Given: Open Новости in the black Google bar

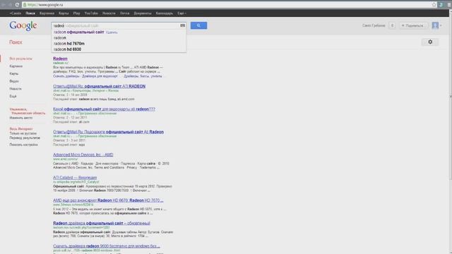Looking at the screenshot, I should click(109, 13).
